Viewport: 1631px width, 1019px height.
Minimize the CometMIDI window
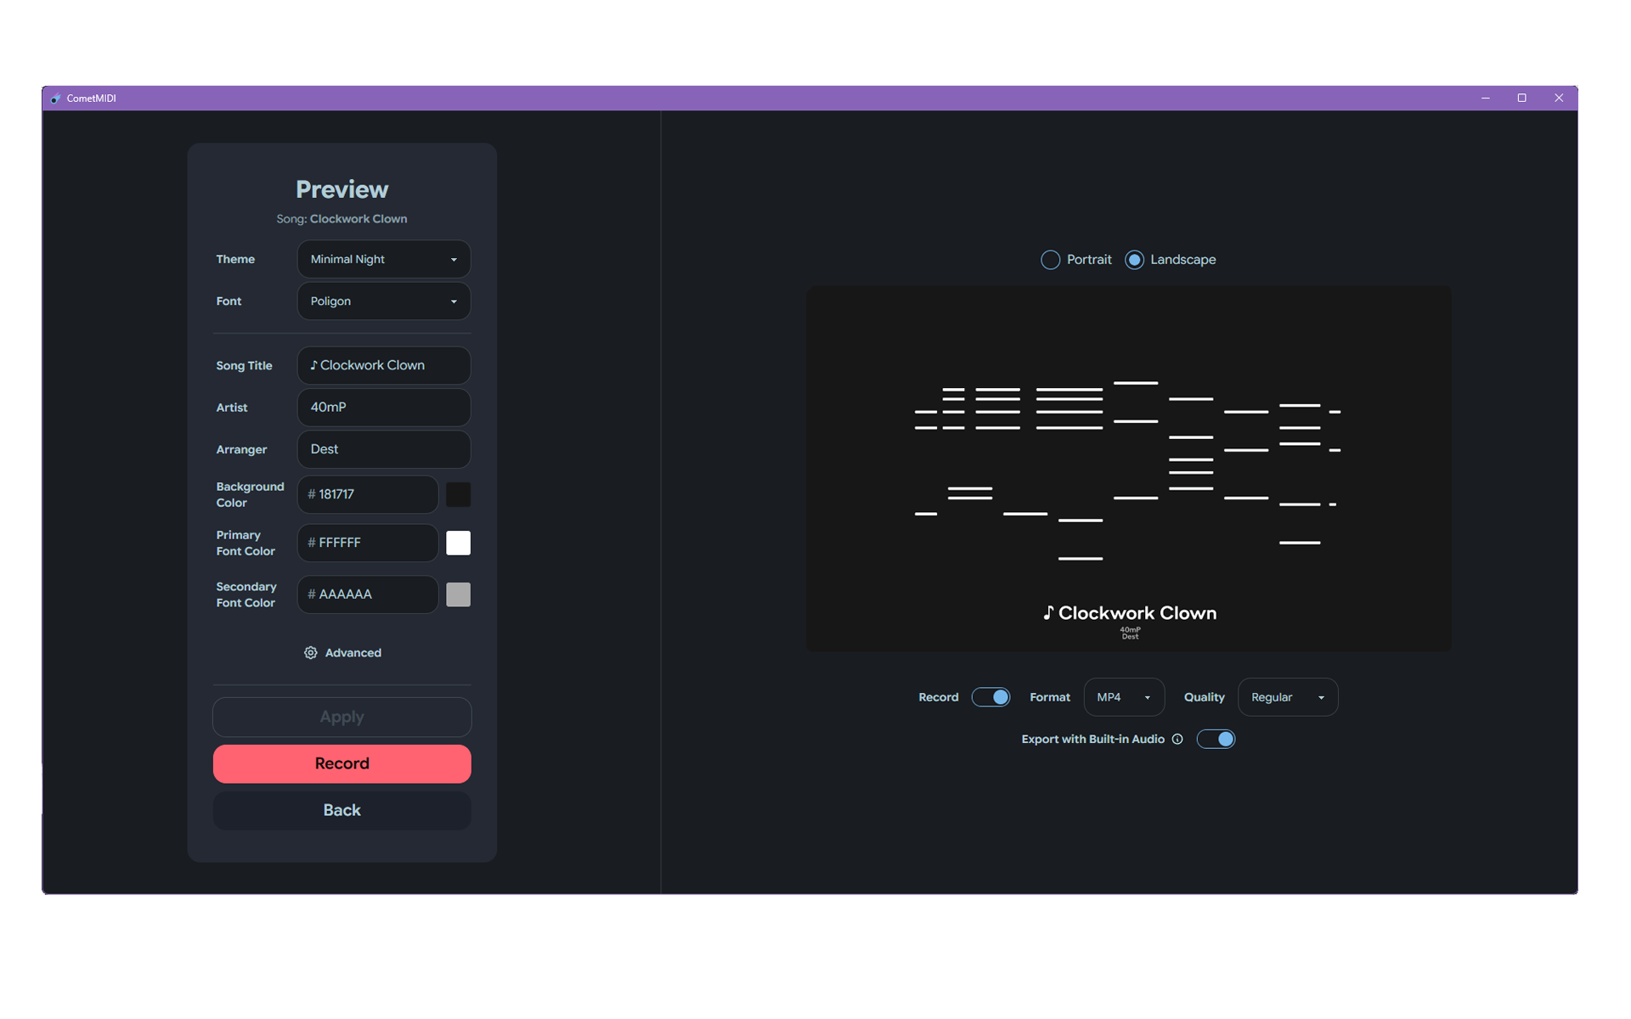point(1485,99)
